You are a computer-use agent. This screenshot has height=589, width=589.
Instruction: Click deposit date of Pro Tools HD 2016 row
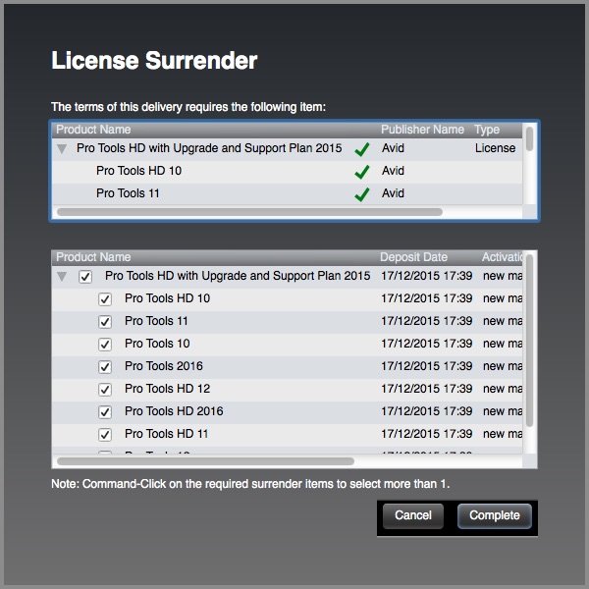(x=427, y=411)
